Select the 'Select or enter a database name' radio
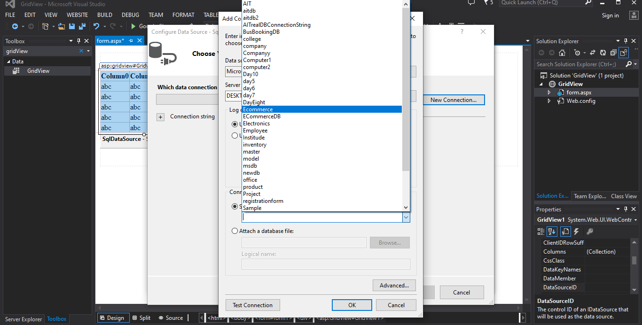The height and width of the screenshot is (325, 642). tap(235, 206)
